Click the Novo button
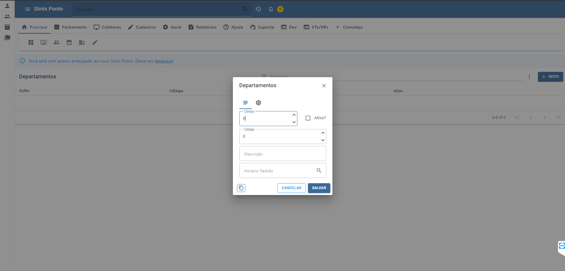Image resolution: width=565 pixels, height=271 pixels. 551,77
